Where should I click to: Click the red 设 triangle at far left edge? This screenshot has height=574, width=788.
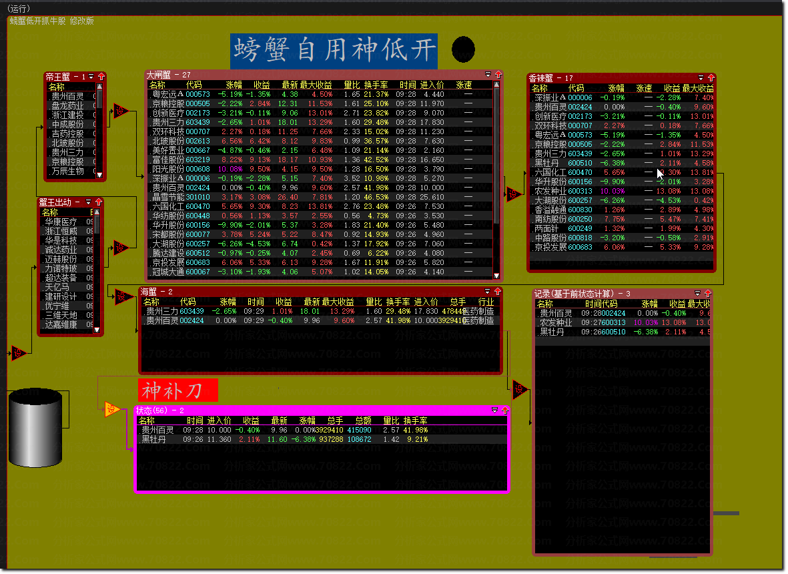19,353
